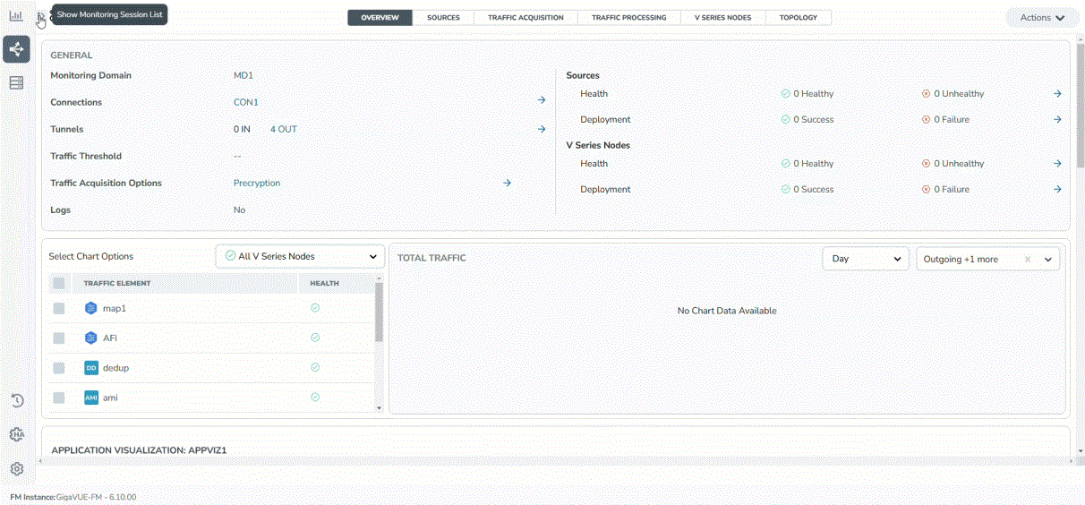Toggle the select-all checkbox in table header

tap(59, 283)
